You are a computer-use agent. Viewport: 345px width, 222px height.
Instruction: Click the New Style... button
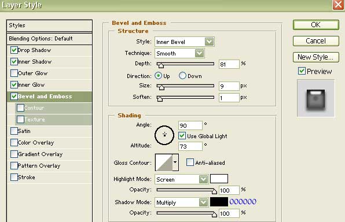315,57
